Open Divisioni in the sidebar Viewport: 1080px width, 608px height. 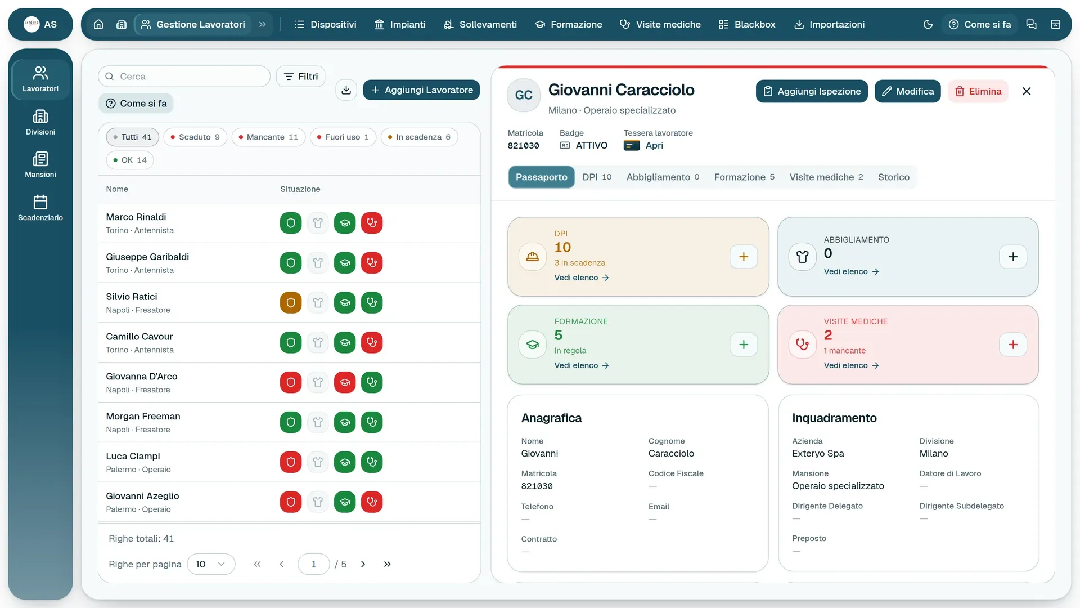40,122
